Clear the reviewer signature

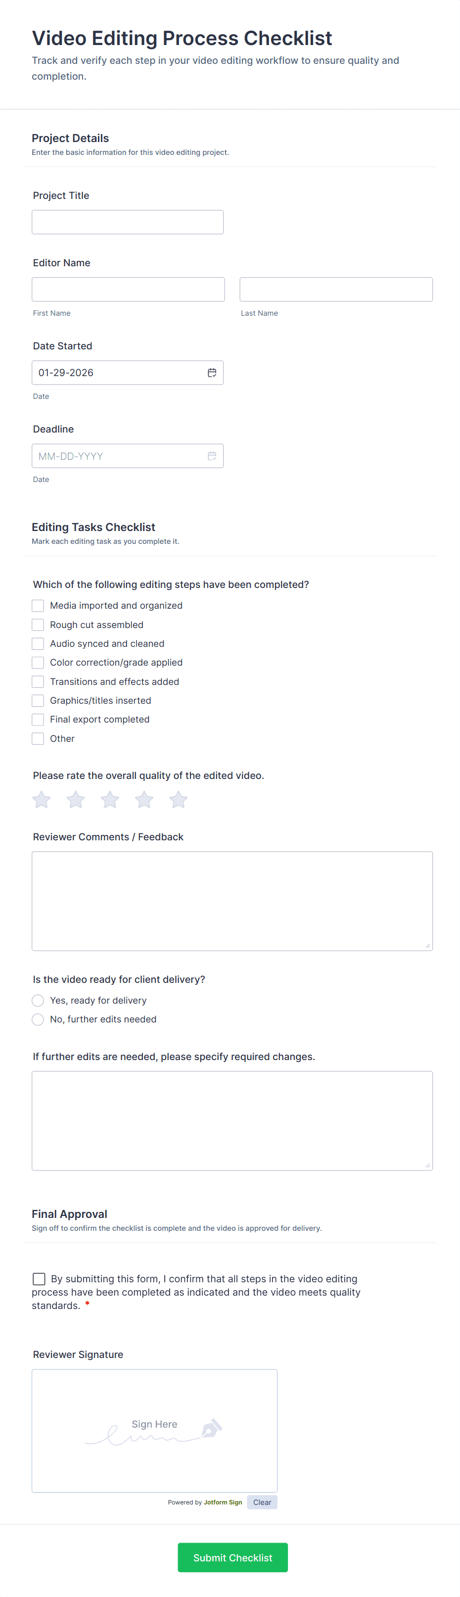click(x=262, y=1502)
